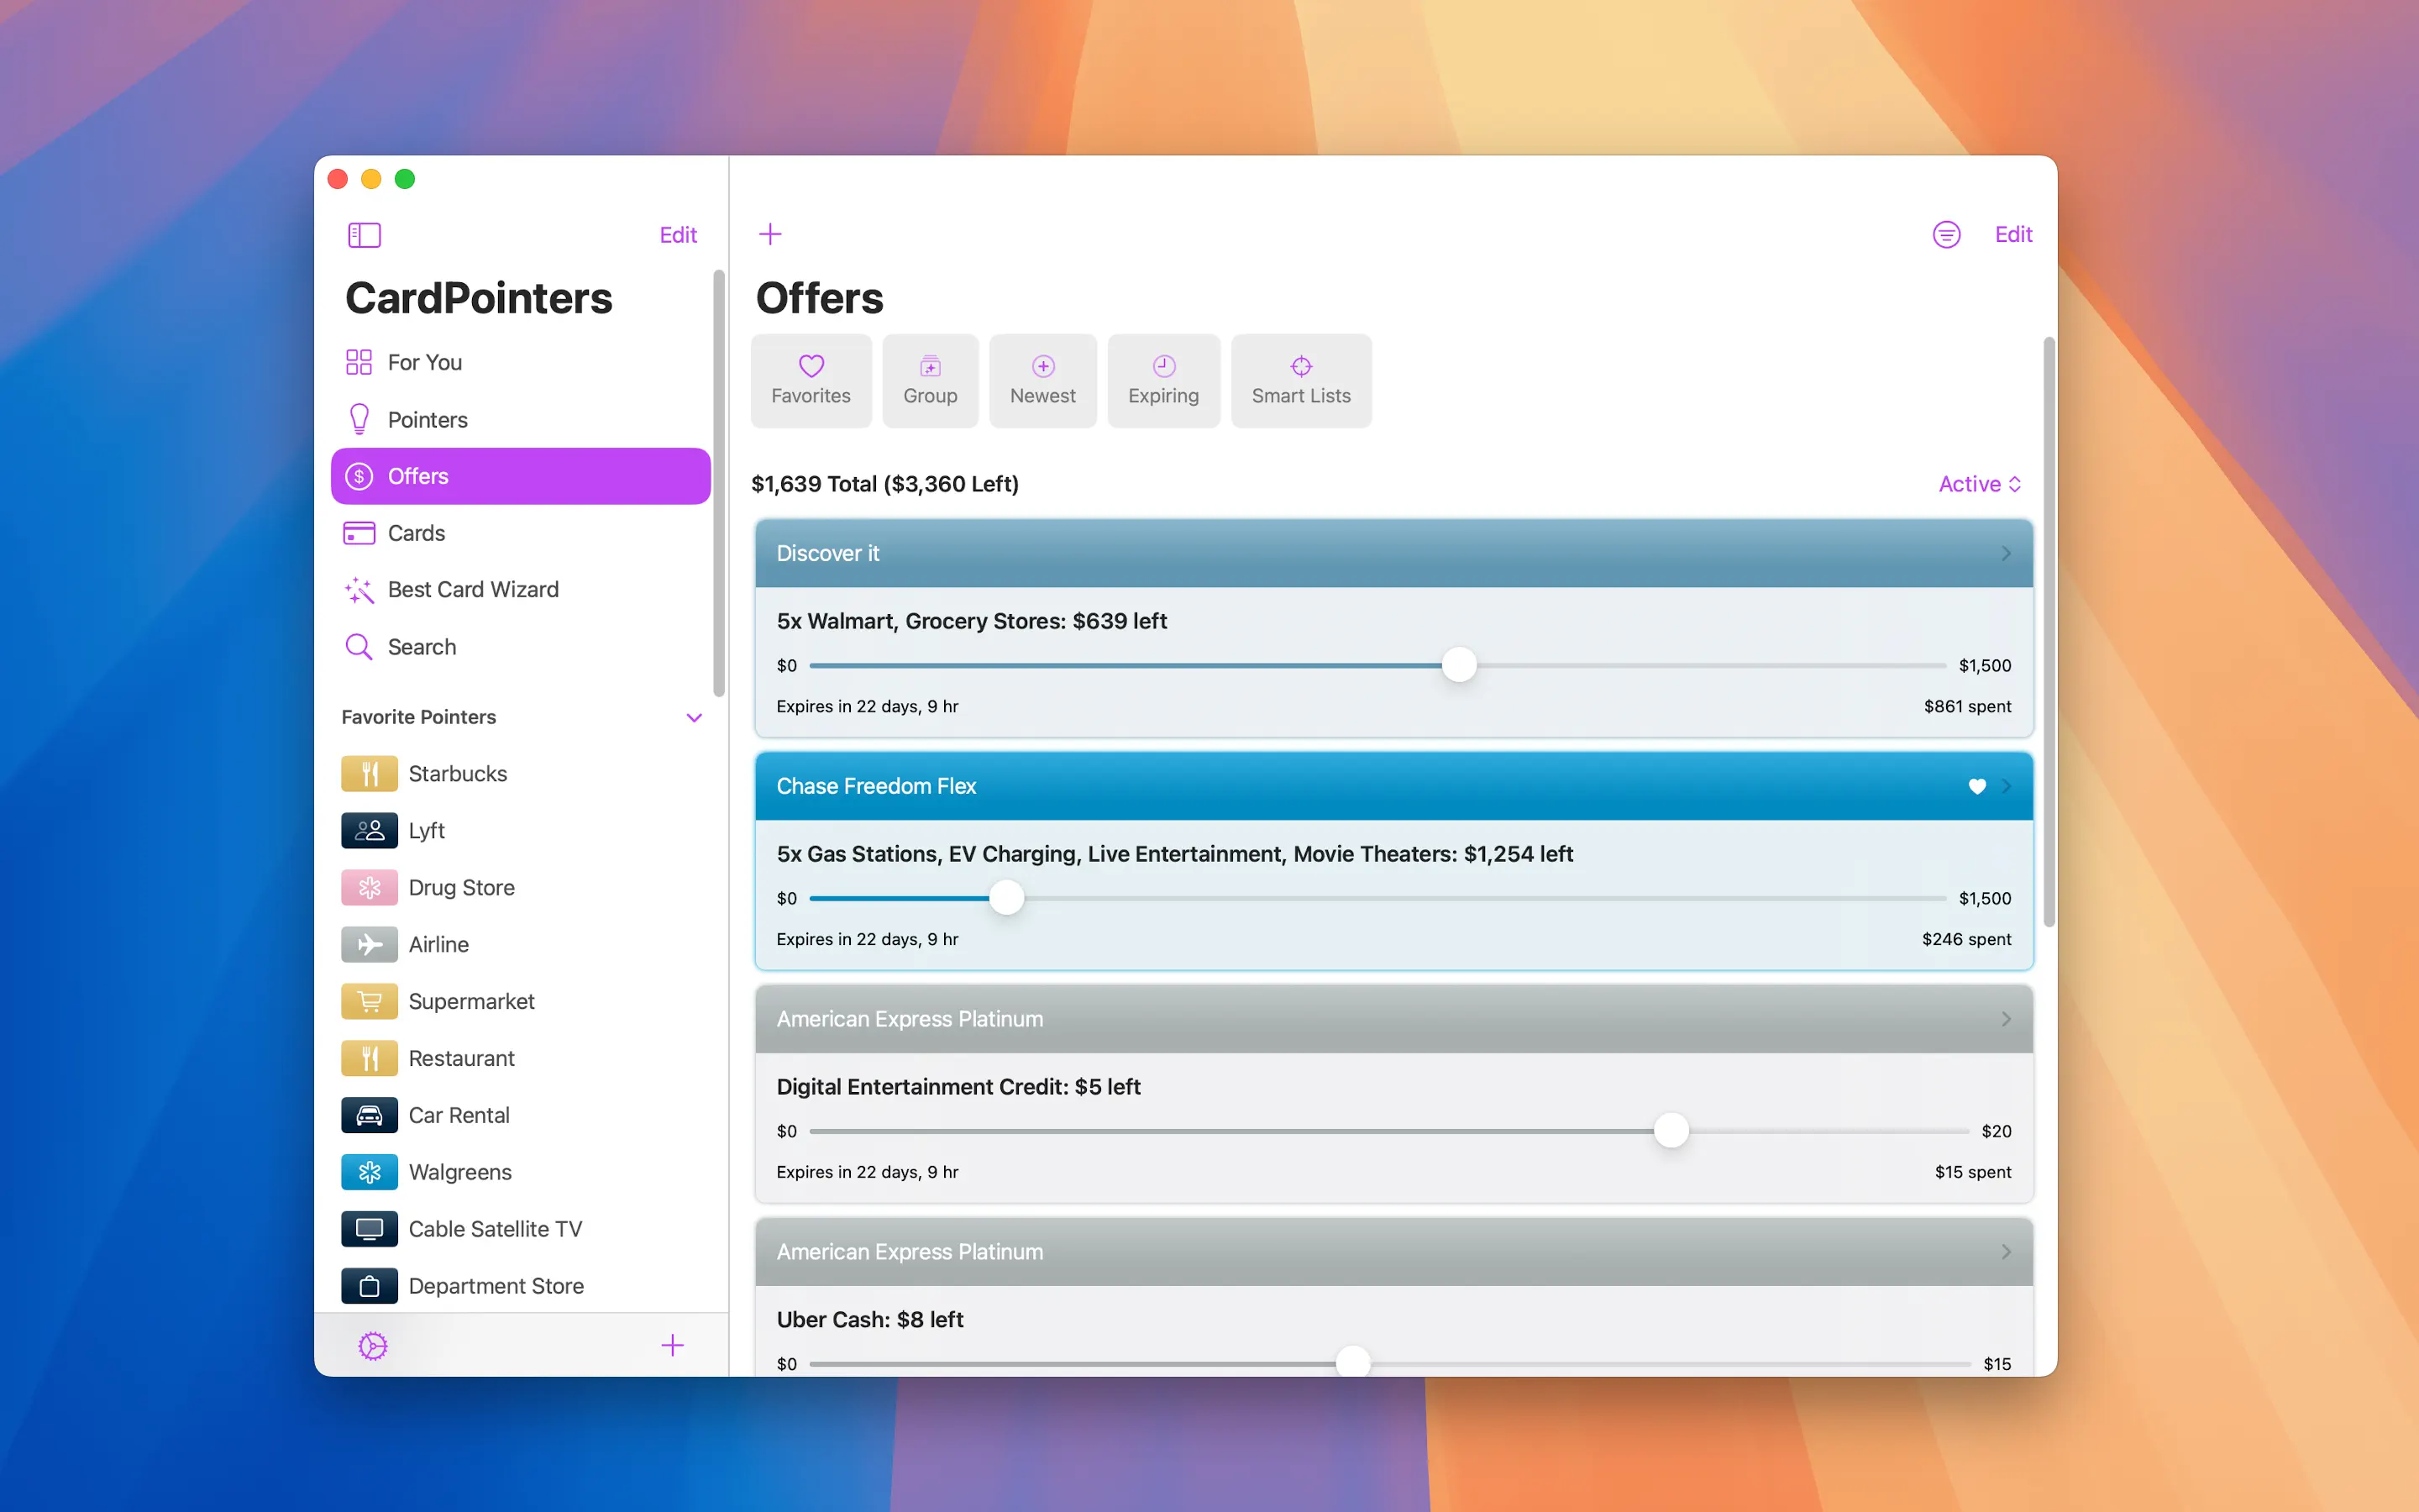Collapse the Favorite Pointers section

pos(694,717)
